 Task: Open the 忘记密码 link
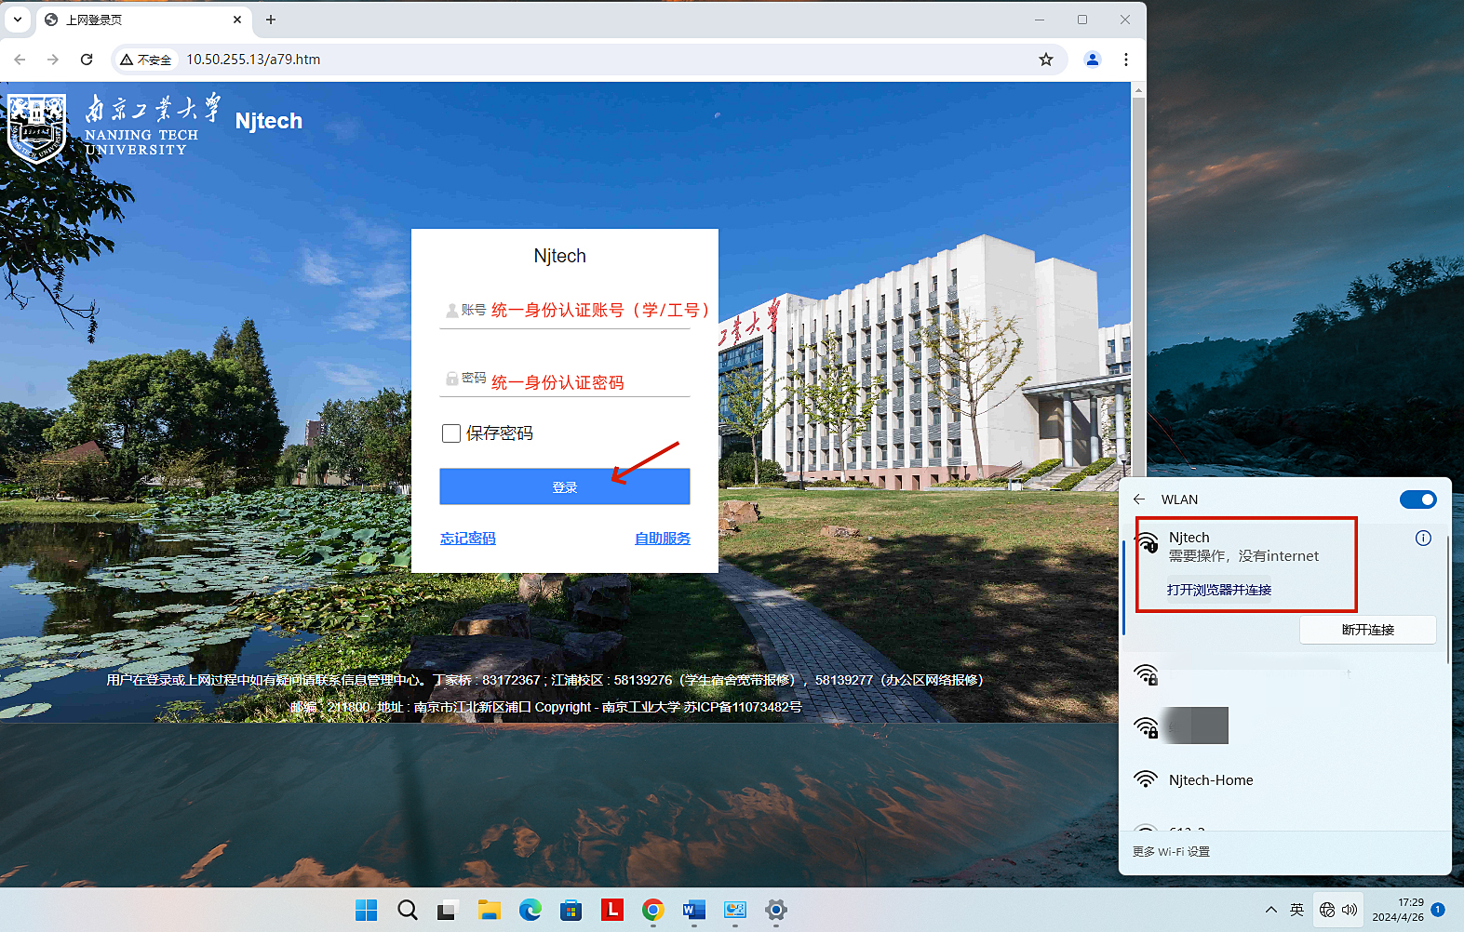tap(467, 539)
